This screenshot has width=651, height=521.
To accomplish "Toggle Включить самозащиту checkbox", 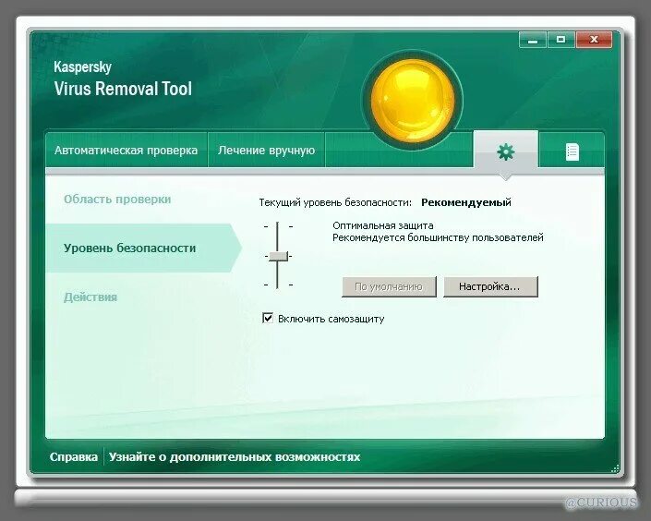I will (x=268, y=319).
